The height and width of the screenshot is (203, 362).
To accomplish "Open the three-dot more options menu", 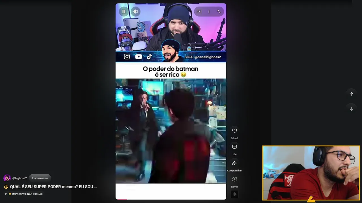I will coord(209,12).
